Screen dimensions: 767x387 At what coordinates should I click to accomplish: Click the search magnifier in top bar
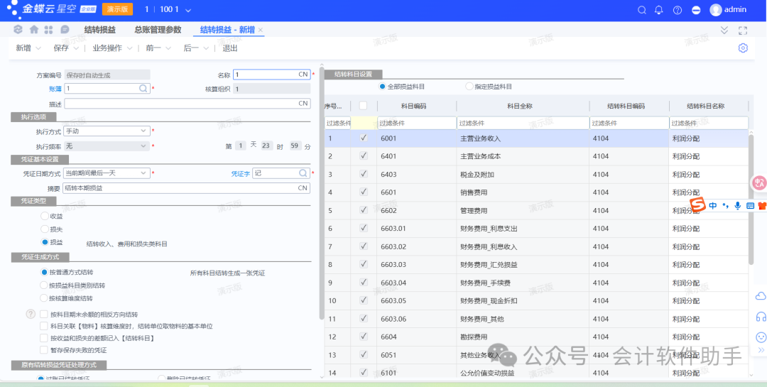(642, 10)
